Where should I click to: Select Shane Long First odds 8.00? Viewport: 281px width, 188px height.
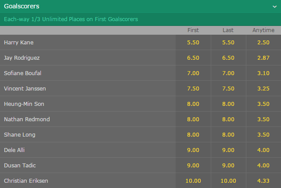(193, 134)
